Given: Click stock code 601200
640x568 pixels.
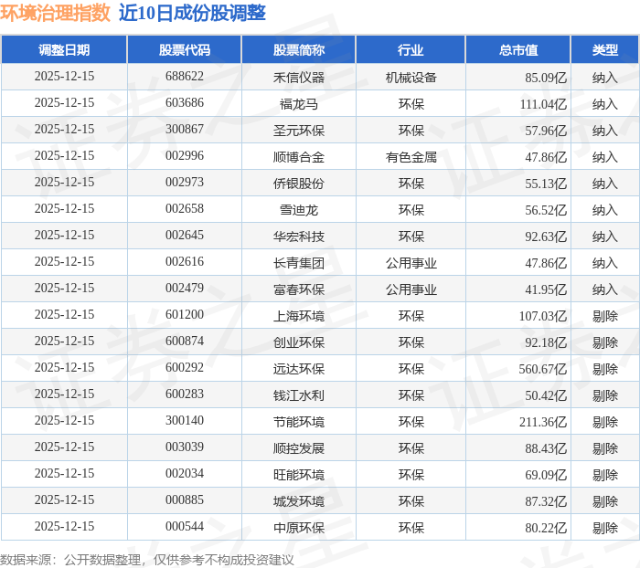Looking at the screenshot, I should [x=185, y=315].
